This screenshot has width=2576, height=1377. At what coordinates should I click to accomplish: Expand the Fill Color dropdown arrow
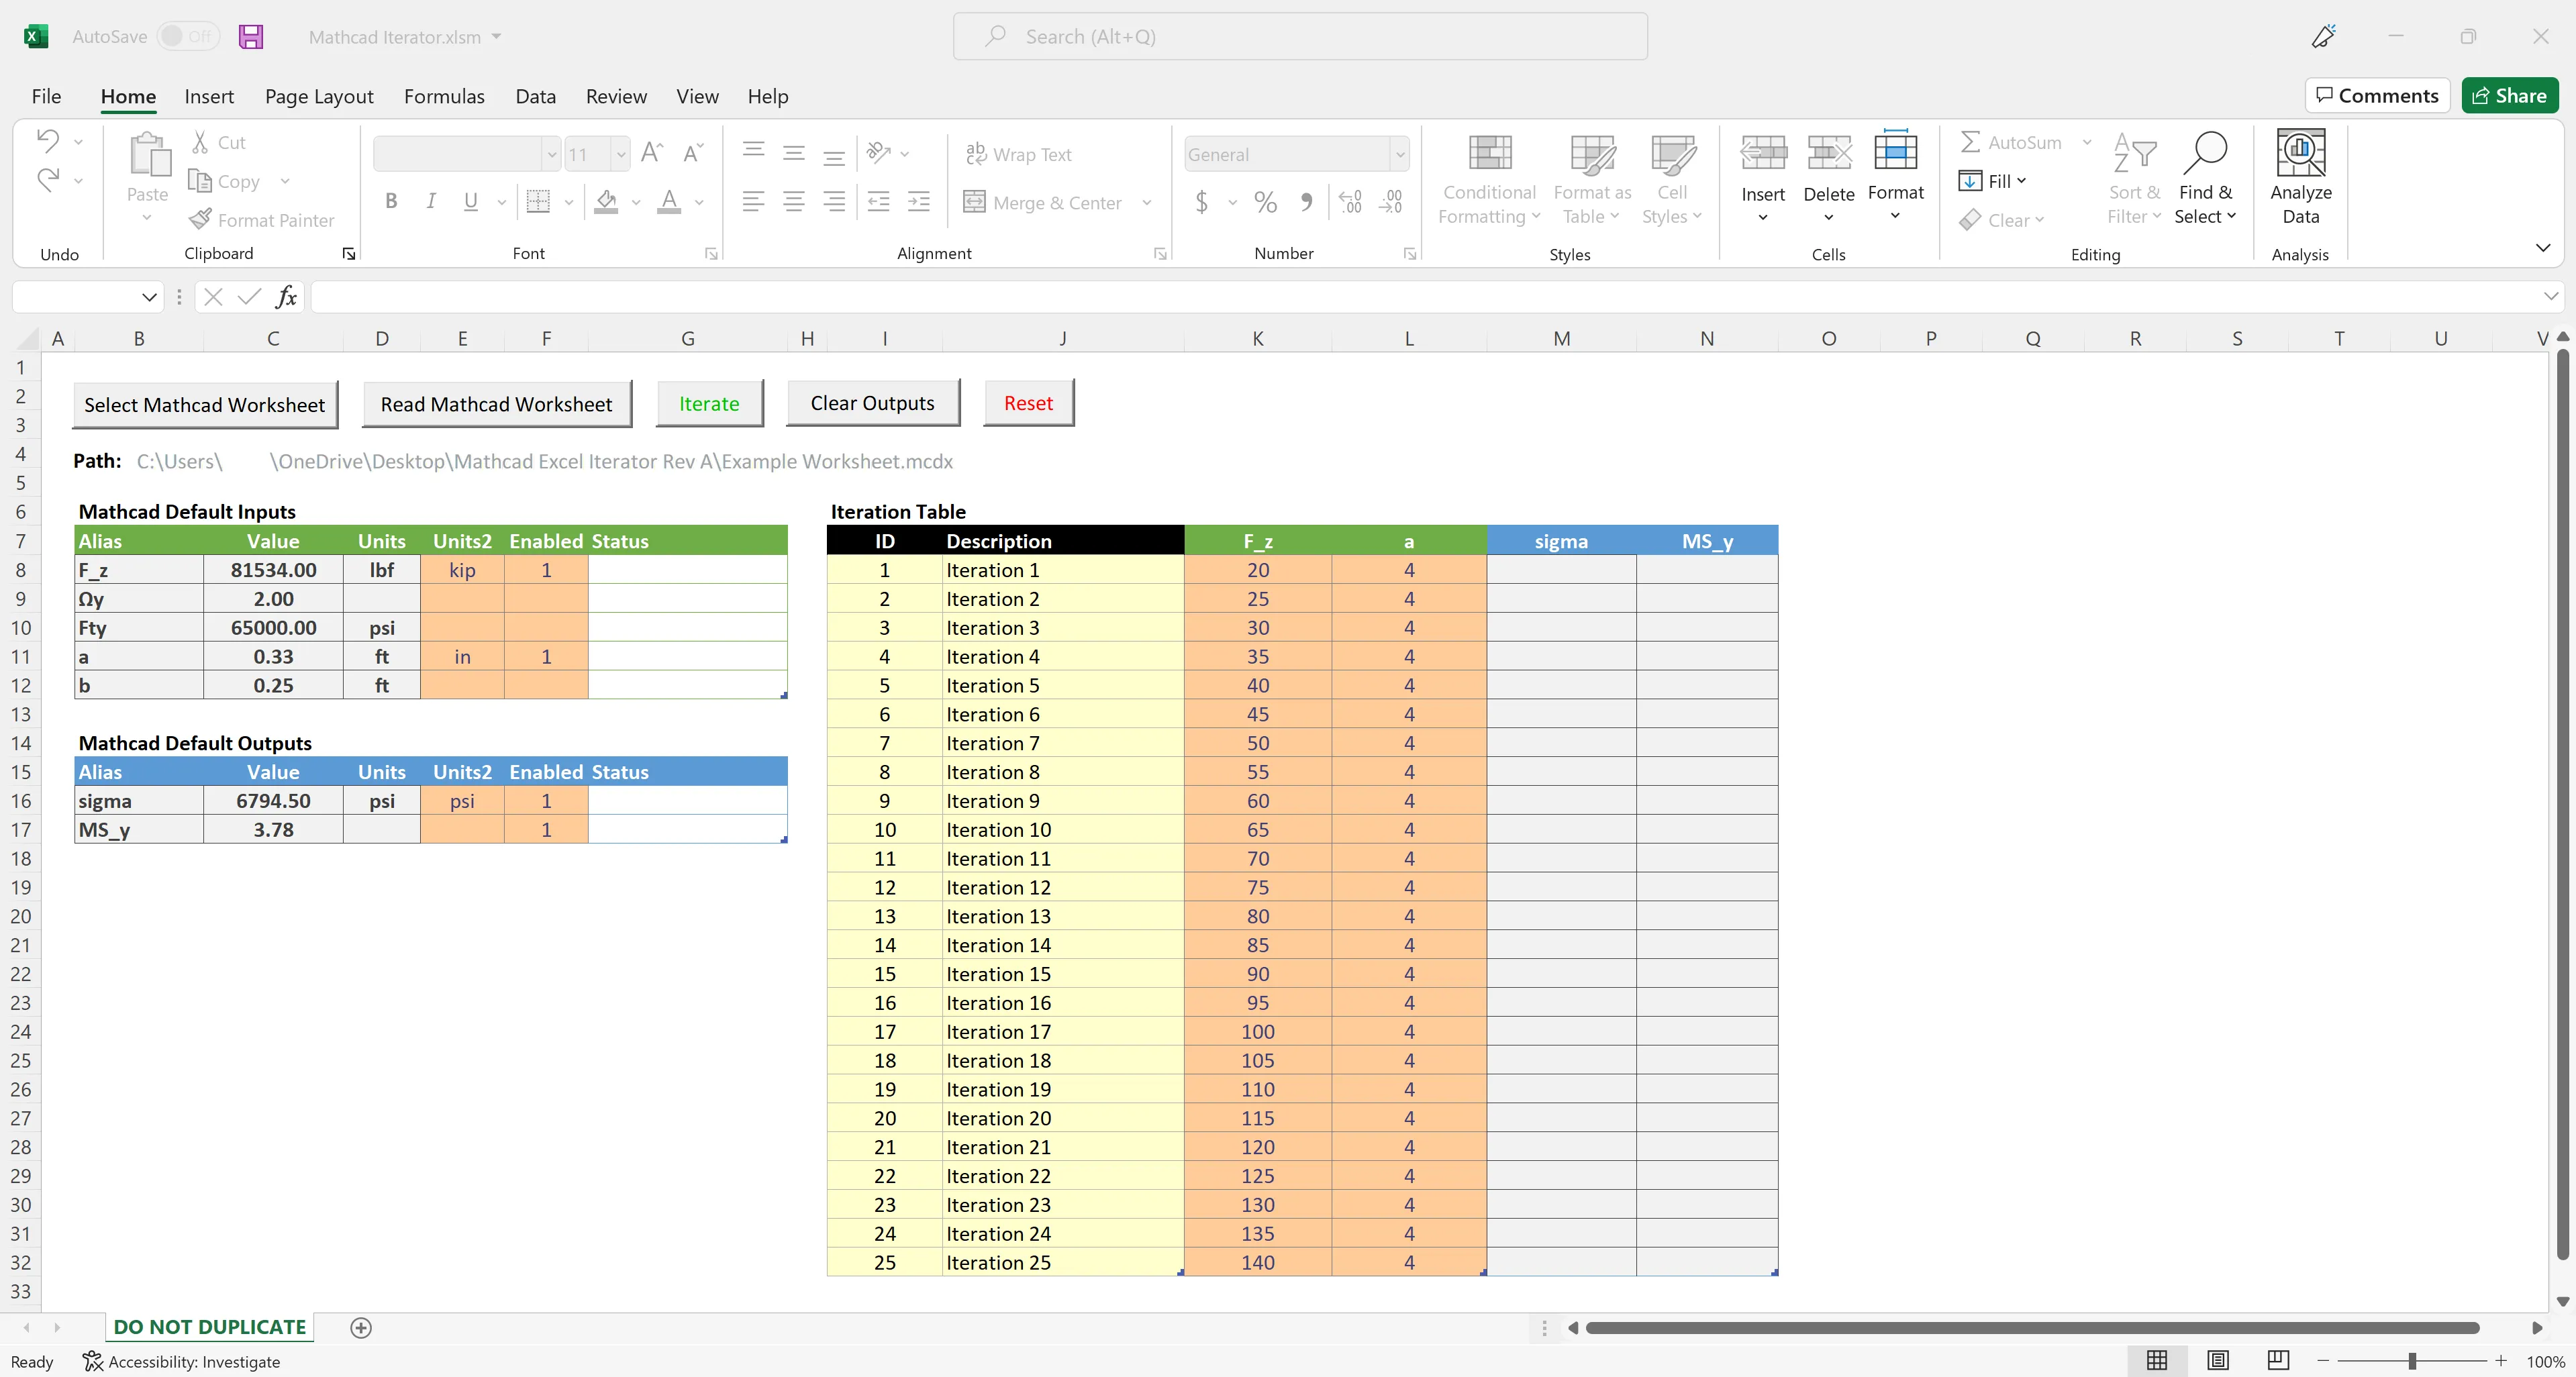pos(636,202)
